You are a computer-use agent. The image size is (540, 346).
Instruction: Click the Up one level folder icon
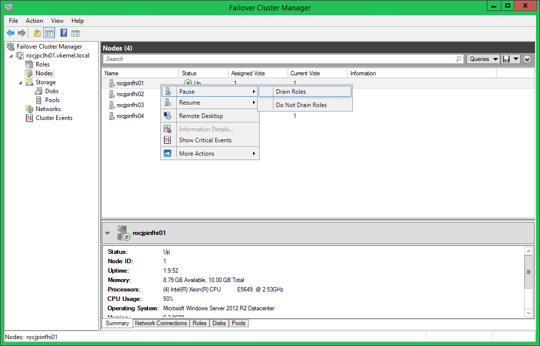(x=37, y=33)
